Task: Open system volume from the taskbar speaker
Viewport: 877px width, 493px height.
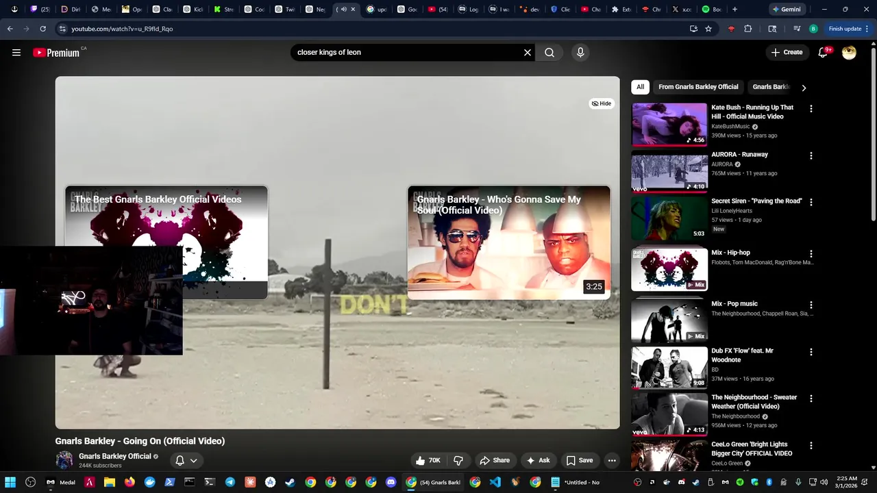Action: coord(824,482)
